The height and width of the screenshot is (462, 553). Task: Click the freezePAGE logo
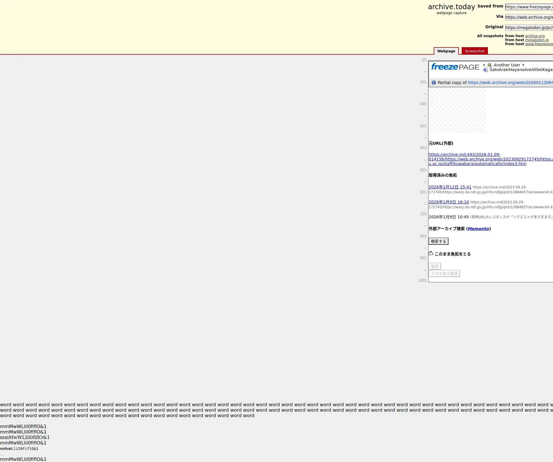point(455,67)
